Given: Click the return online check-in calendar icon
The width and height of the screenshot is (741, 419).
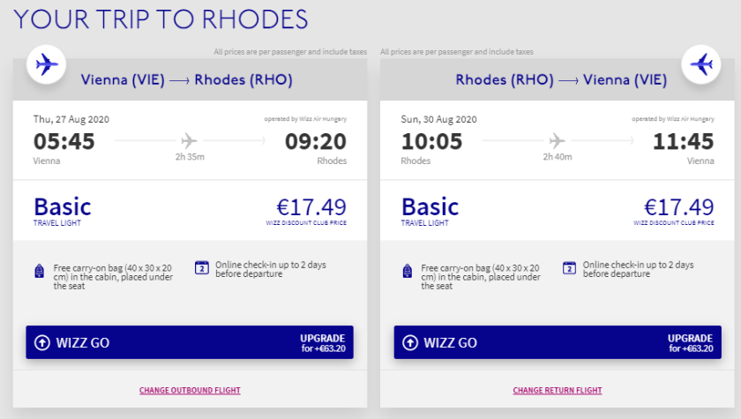Looking at the screenshot, I should (569, 267).
